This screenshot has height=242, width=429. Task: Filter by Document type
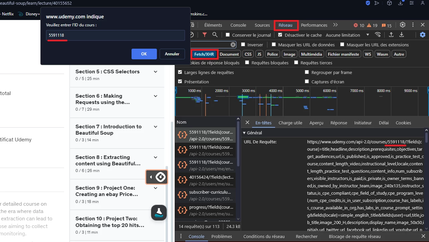coord(229,54)
